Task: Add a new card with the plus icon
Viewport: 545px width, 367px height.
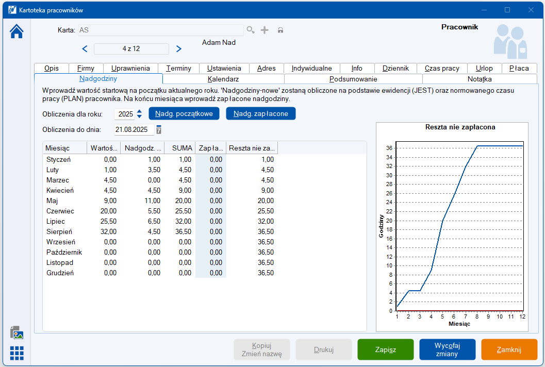Action: 265,30
